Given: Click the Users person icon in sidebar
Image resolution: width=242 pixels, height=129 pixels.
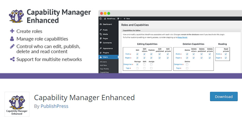Looking at the screenshot, I should 101,57.
